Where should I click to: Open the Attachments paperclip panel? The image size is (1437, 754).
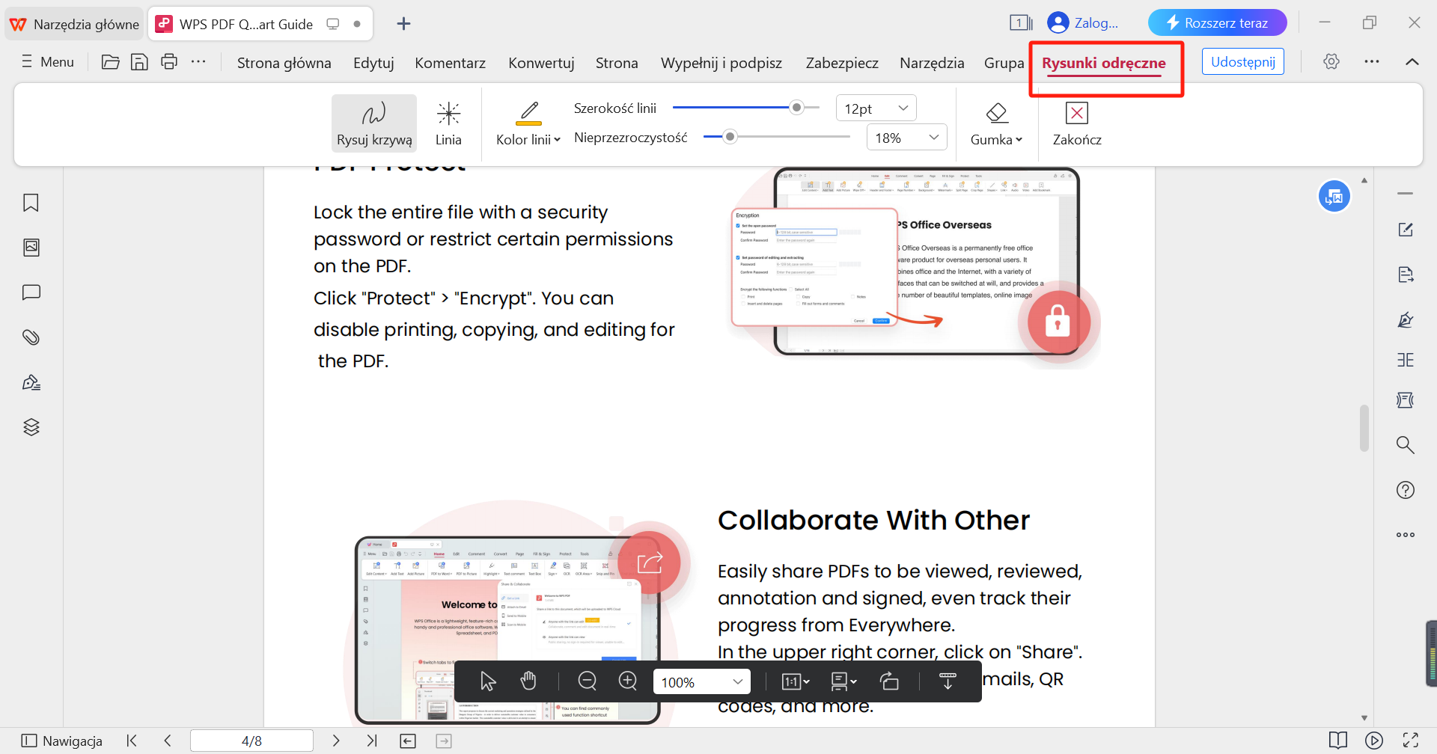click(31, 337)
